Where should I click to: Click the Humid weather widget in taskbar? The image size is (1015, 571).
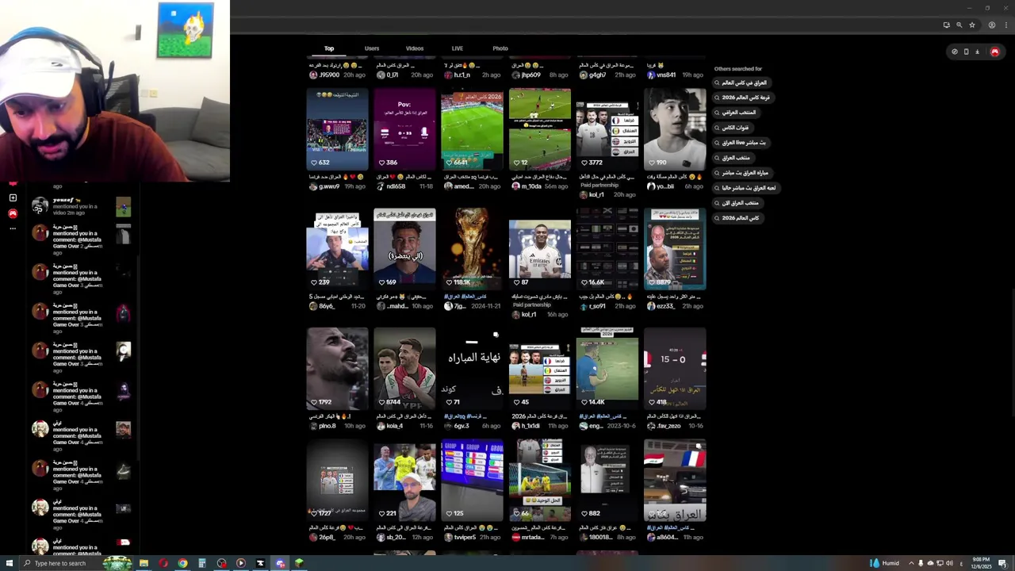(884, 563)
